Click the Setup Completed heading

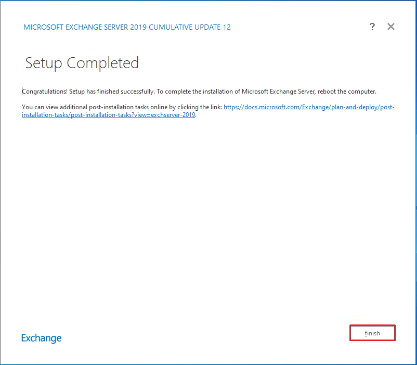[82, 63]
